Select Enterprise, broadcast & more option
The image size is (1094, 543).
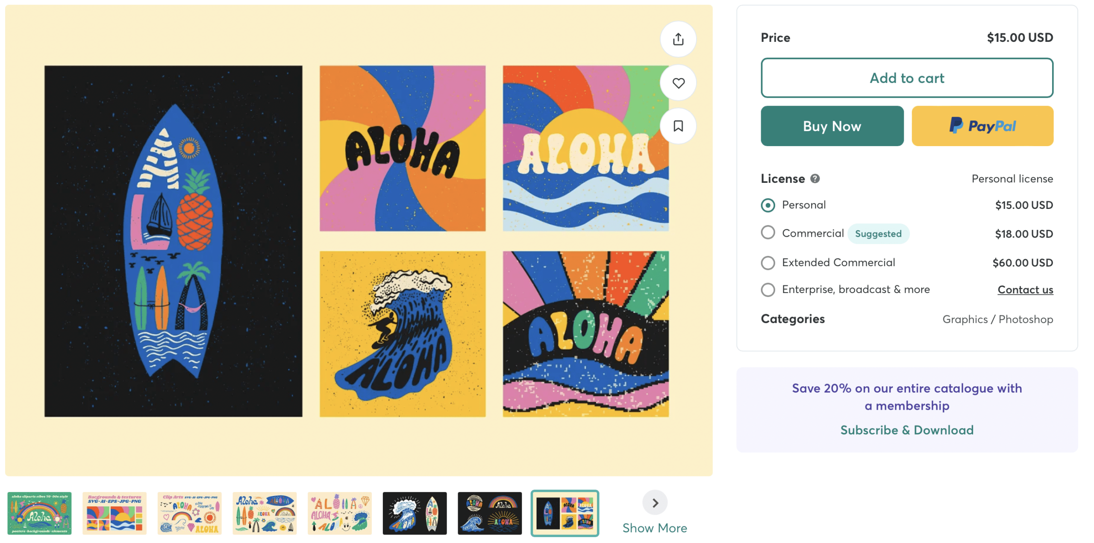tap(768, 290)
